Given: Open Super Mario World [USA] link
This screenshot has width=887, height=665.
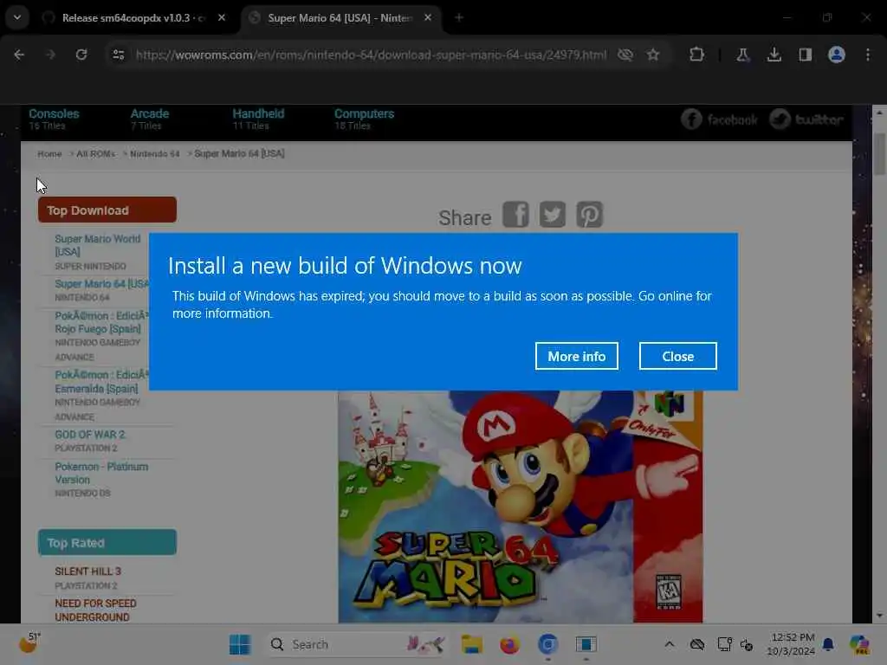Looking at the screenshot, I should coord(97,245).
